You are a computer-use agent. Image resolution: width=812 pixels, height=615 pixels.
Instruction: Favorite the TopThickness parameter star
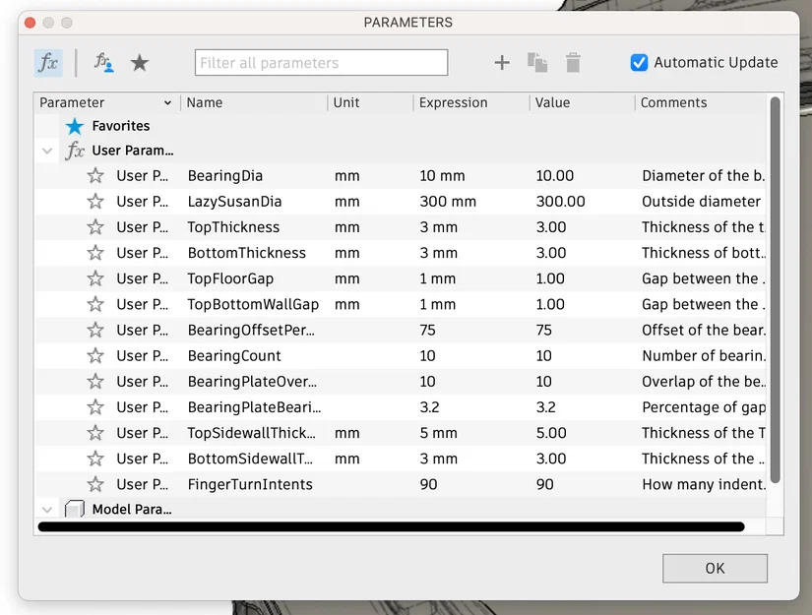(95, 227)
